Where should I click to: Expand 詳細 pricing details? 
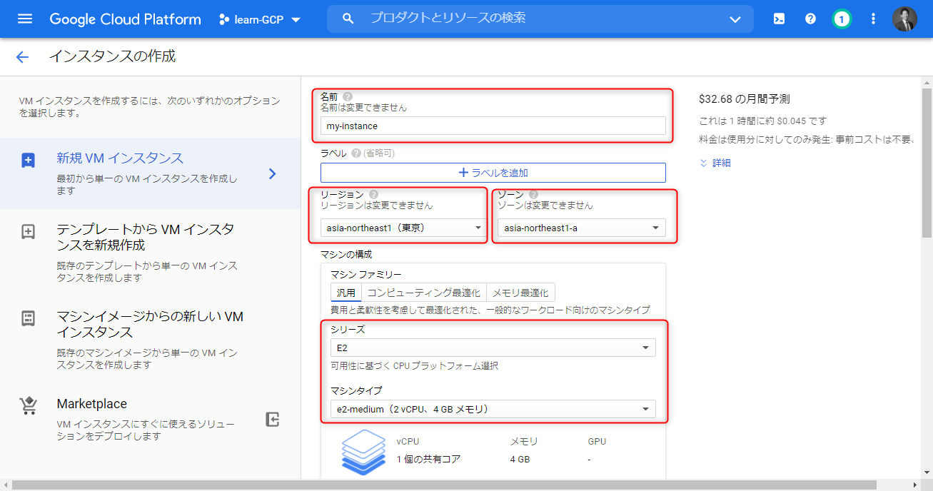click(x=715, y=163)
